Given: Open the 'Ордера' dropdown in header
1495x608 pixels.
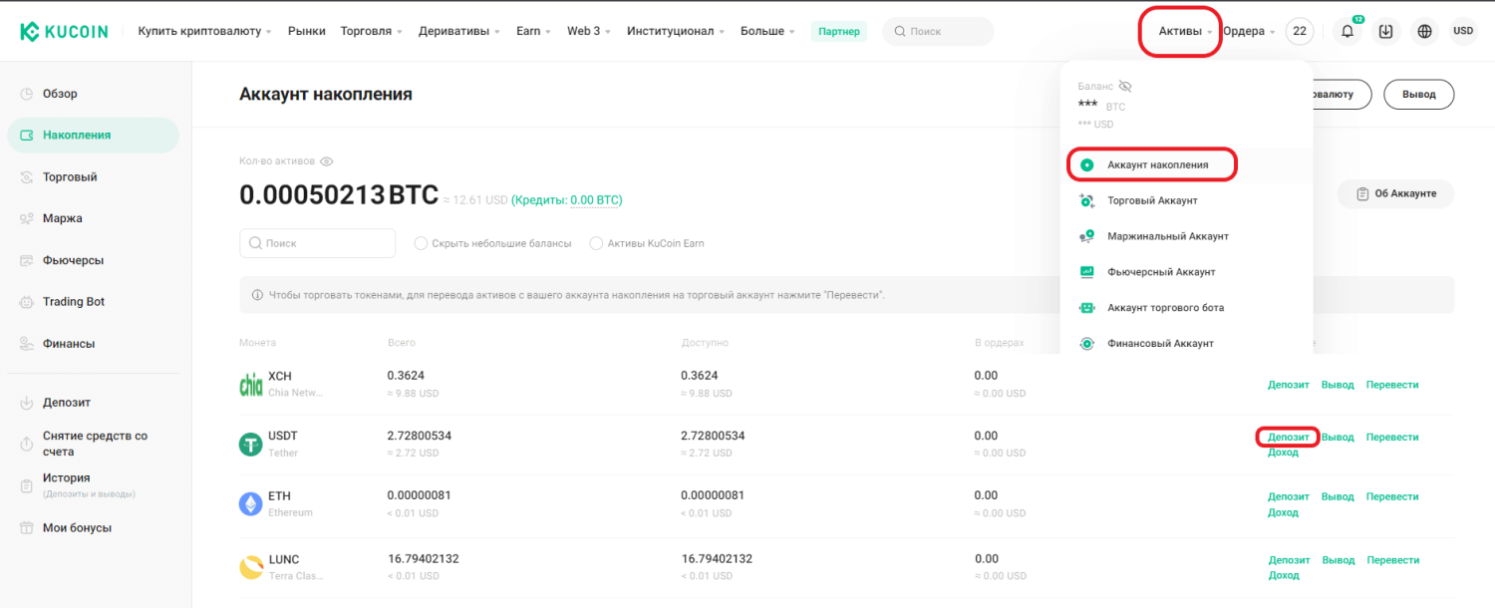Looking at the screenshot, I should pos(1249,32).
